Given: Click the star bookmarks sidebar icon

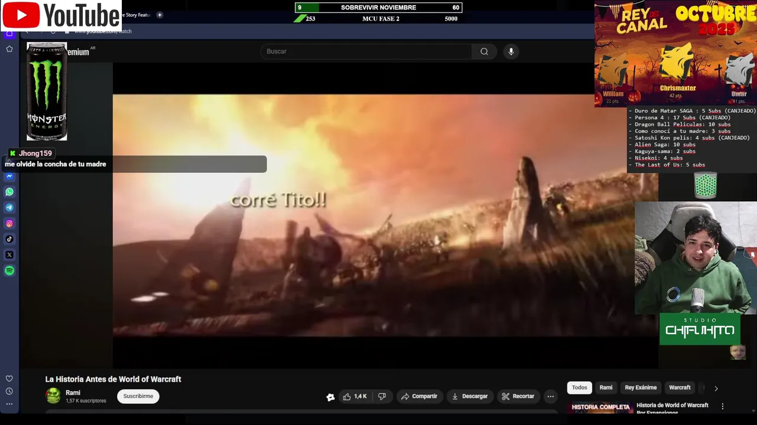Looking at the screenshot, I should pos(9,49).
